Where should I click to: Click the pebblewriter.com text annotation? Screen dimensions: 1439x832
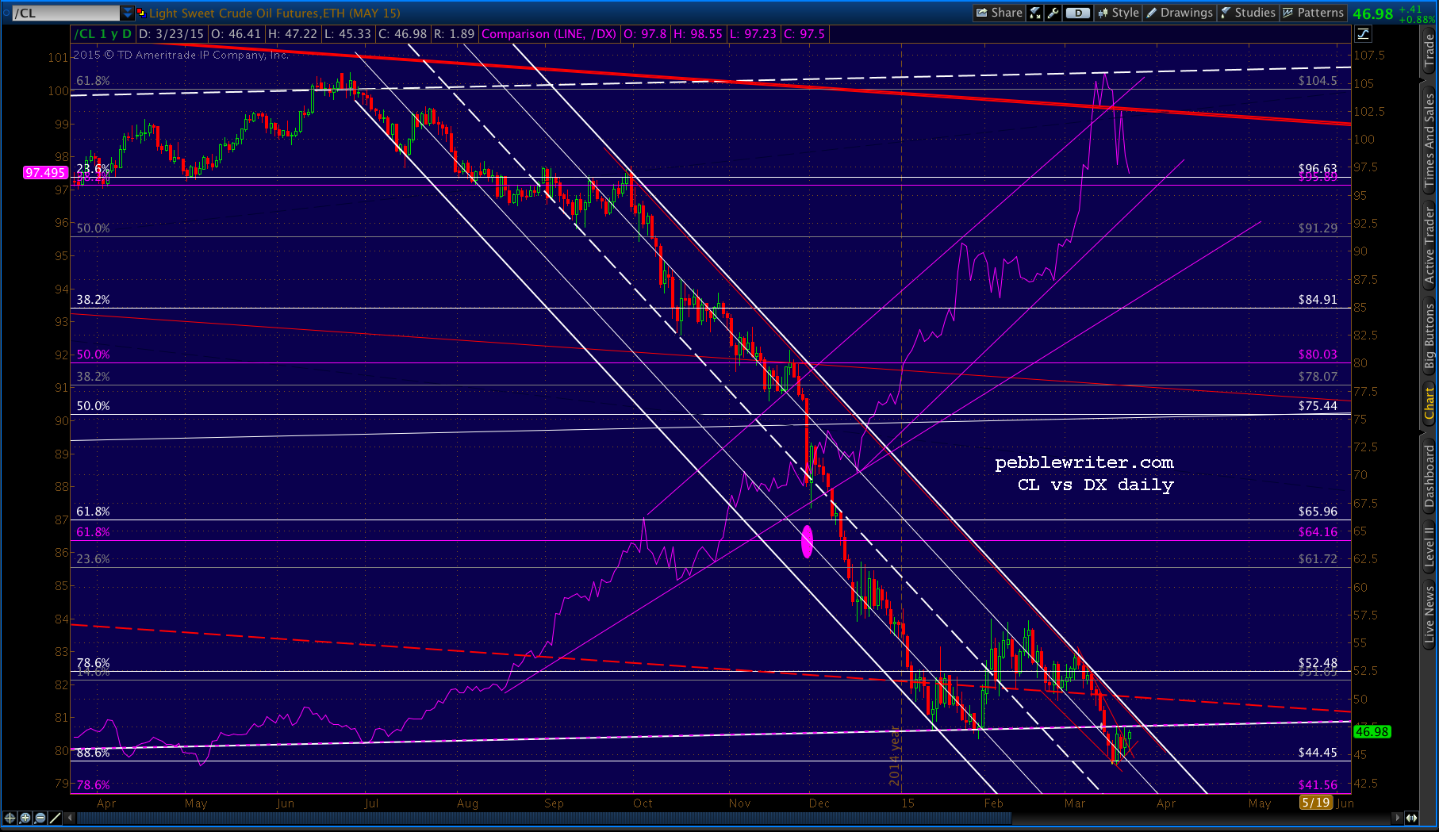(1084, 462)
